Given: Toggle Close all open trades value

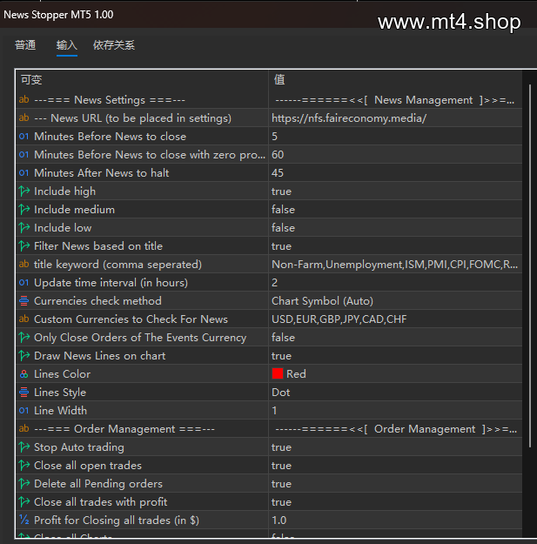Looking at the screenshot, I should click(395, 466).
